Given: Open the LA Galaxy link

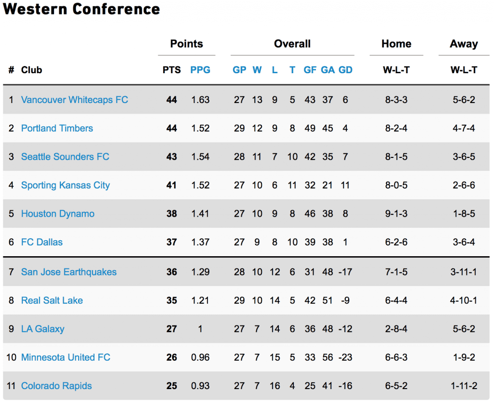Looking at the screenshot, I should [43, 329].
